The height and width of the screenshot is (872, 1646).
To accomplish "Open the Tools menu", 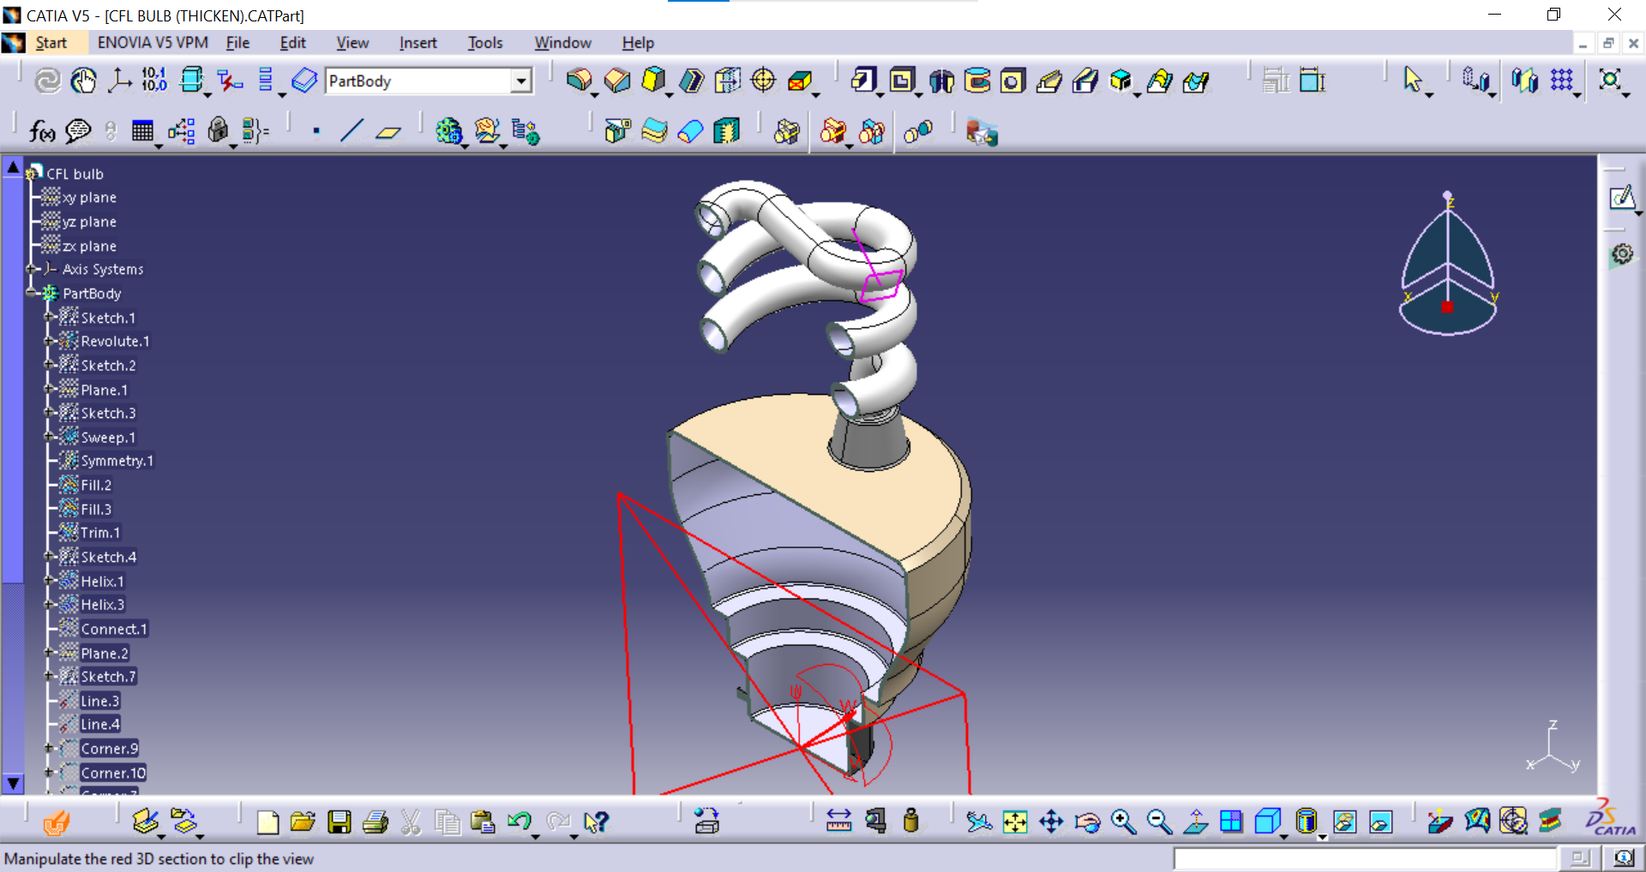I will [485, 43].
